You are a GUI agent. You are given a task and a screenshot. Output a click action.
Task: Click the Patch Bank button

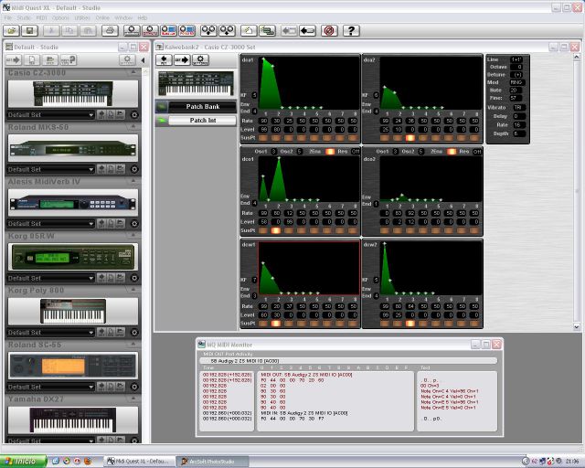pyautogui.click(x=202, y=107)
